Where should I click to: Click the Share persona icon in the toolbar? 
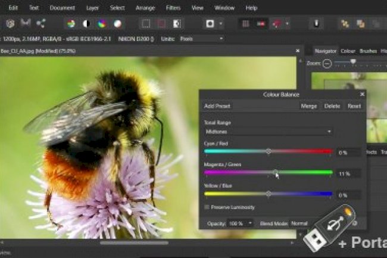tap(40, 23)
